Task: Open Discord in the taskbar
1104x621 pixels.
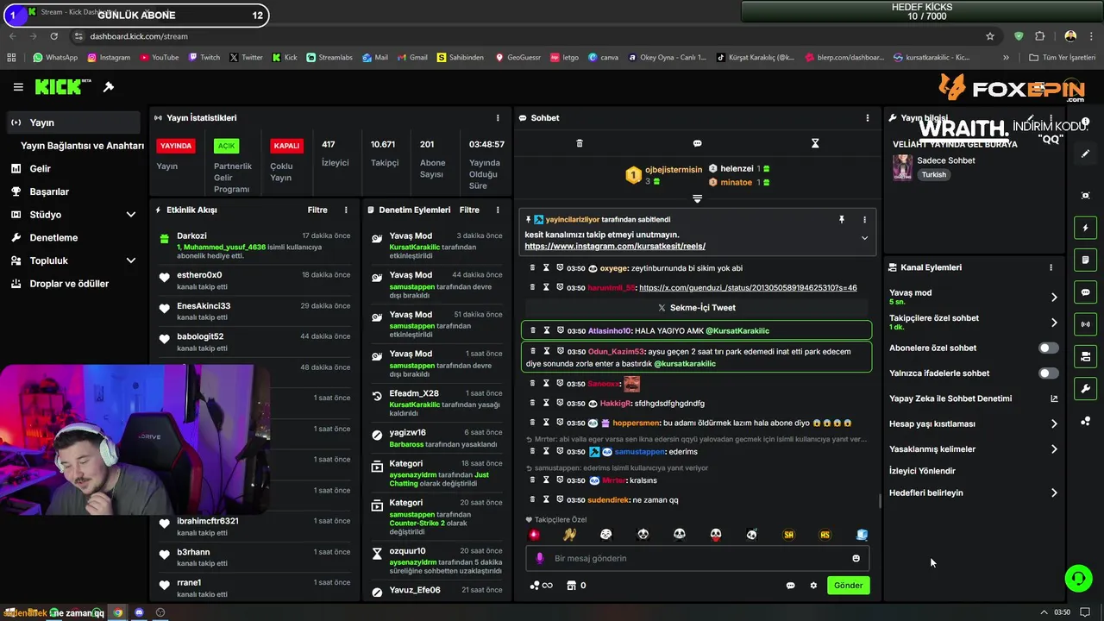Action: [x=139, y=612]
